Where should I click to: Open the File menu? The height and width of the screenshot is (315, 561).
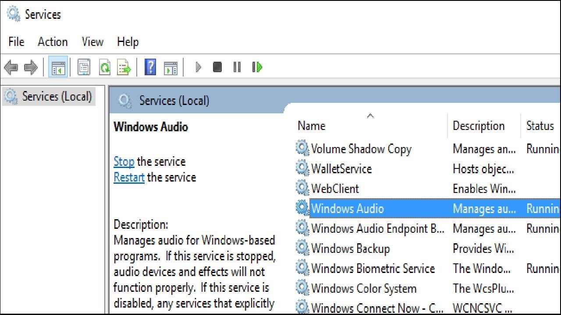tap(16, 42)
